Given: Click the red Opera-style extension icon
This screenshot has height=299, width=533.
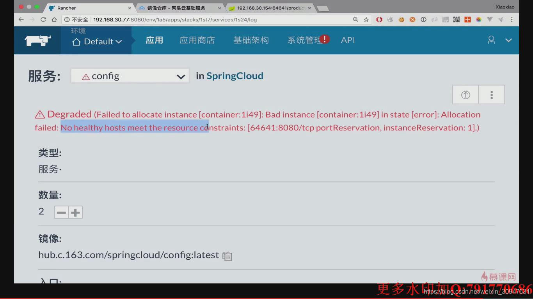Looking at the screenshot, I should (x=379, y=19).
